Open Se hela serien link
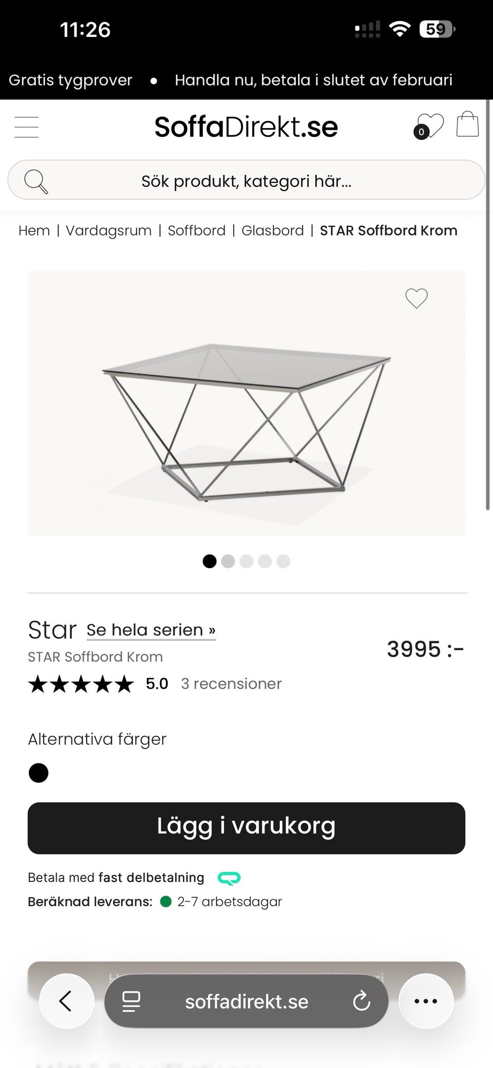Viewport: 493px width, 1068px height. 151,630
